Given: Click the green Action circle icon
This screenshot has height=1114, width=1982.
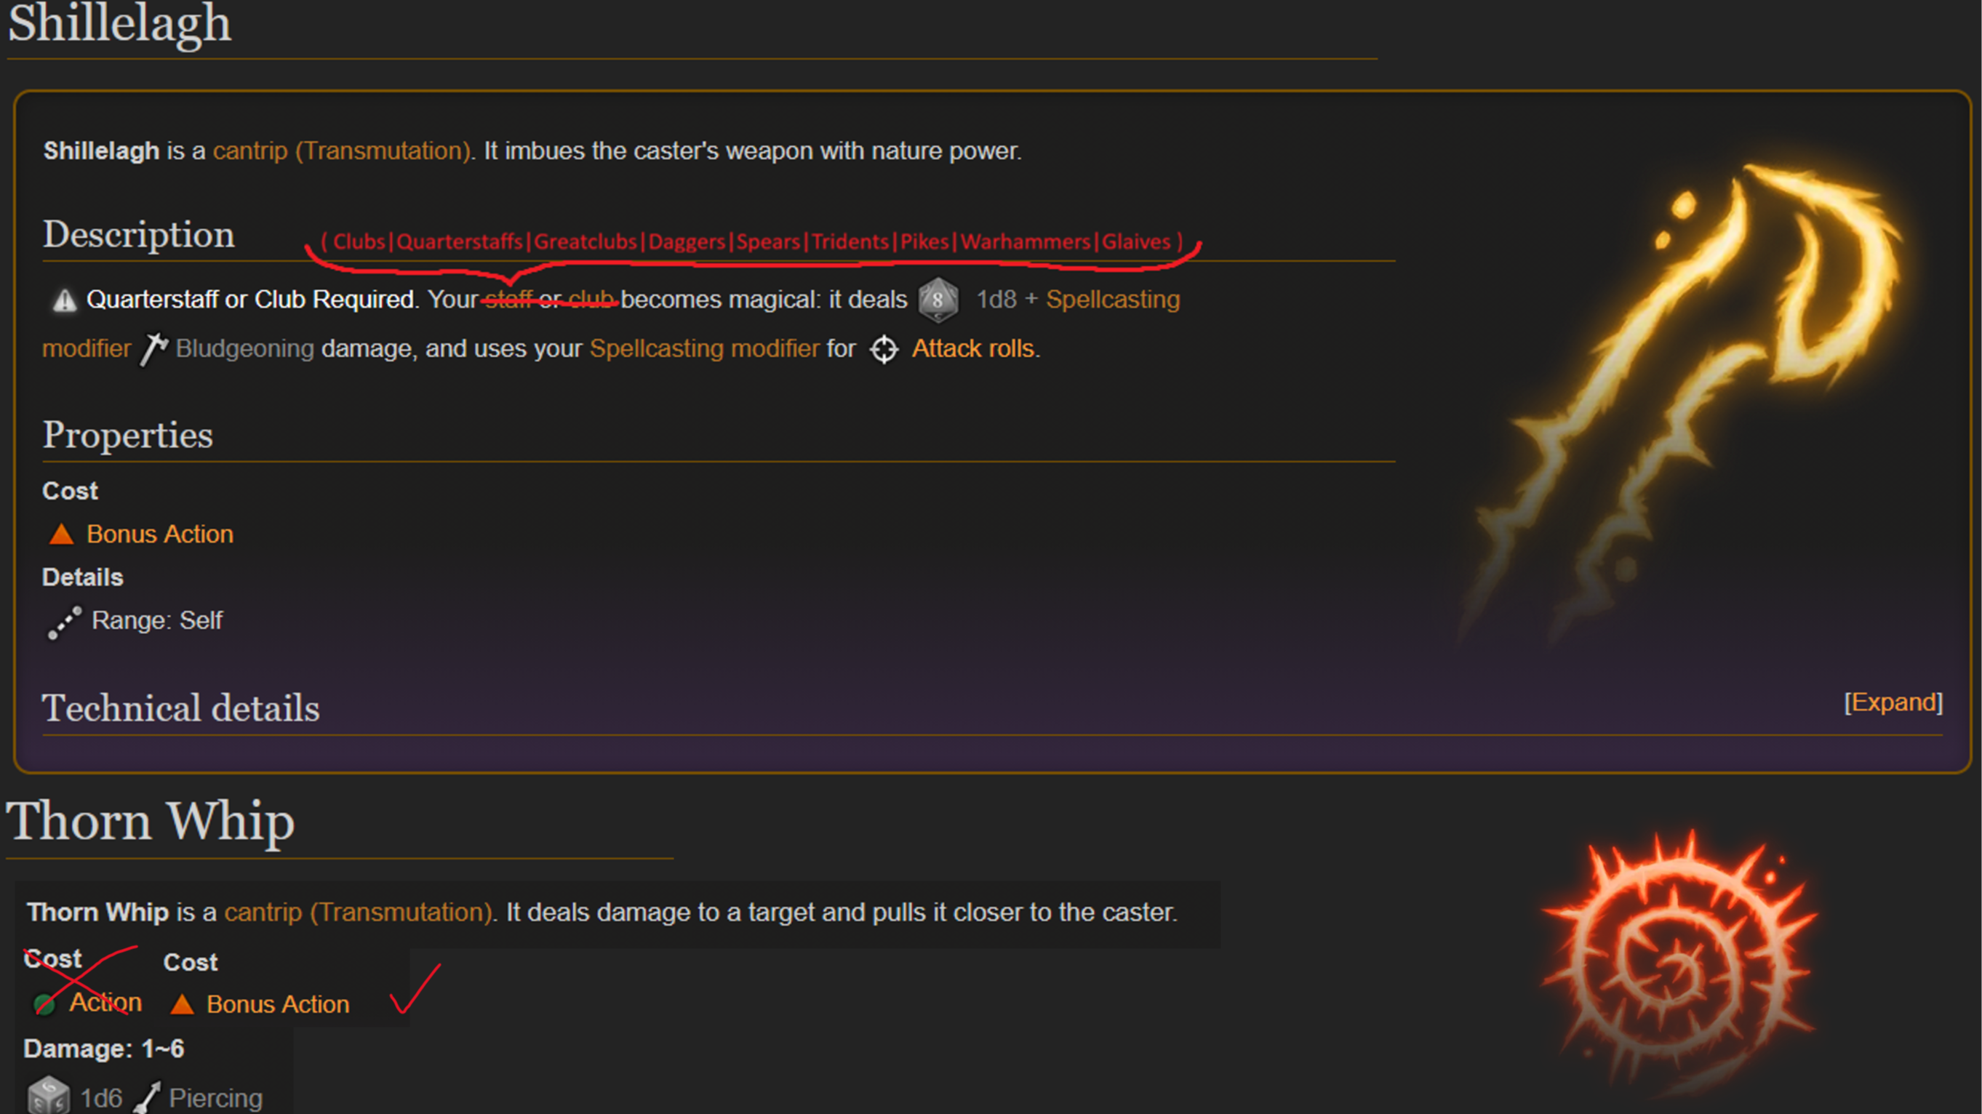Looking at the screenshot, I should (44, 1004).
